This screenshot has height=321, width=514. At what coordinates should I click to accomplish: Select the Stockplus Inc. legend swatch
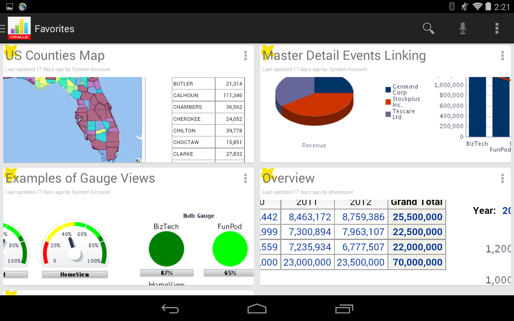coord(388,102)
